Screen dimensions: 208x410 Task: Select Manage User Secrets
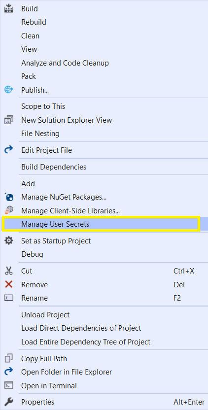tap(101, 224)
